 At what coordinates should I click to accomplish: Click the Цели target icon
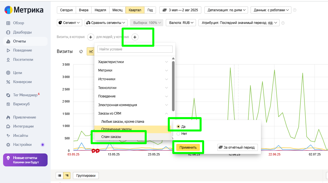8,73
